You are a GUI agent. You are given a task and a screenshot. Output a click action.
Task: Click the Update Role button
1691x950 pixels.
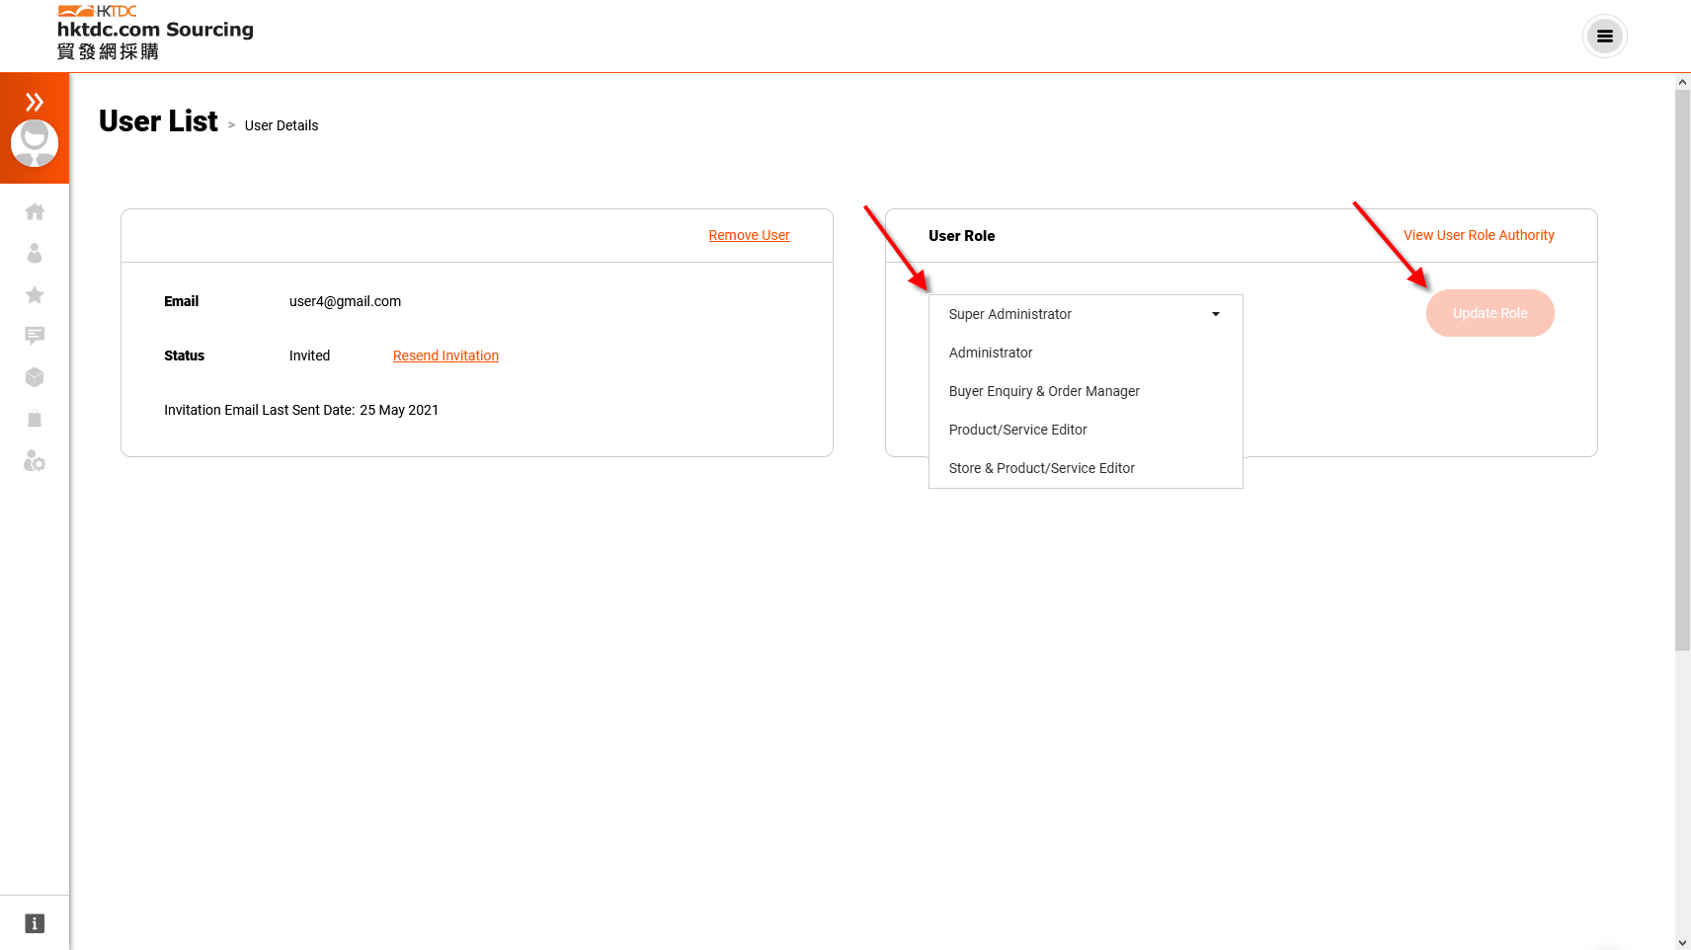coord(1490,313)
